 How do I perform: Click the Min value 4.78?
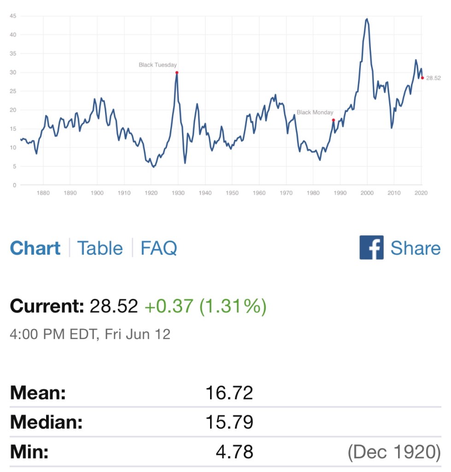point(234,452)
